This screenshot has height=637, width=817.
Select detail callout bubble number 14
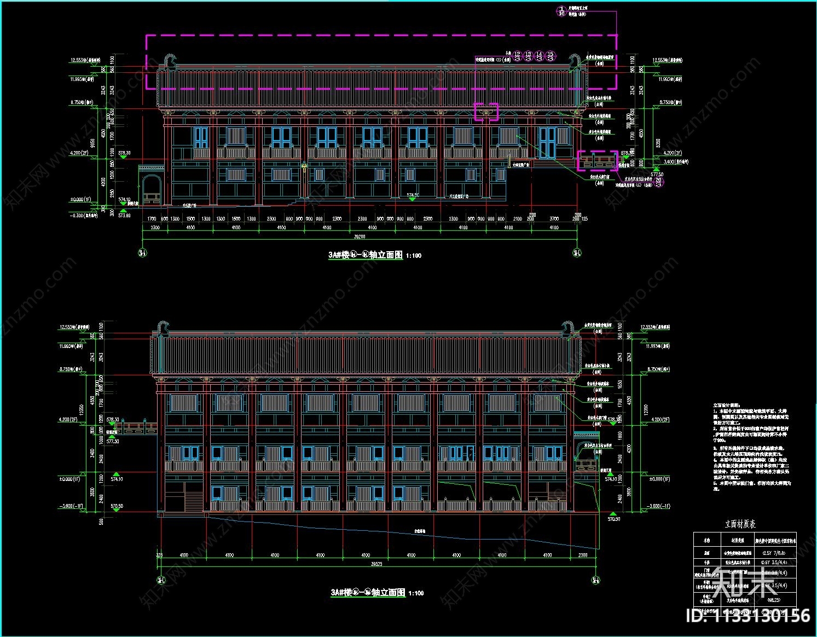point(540,56)
